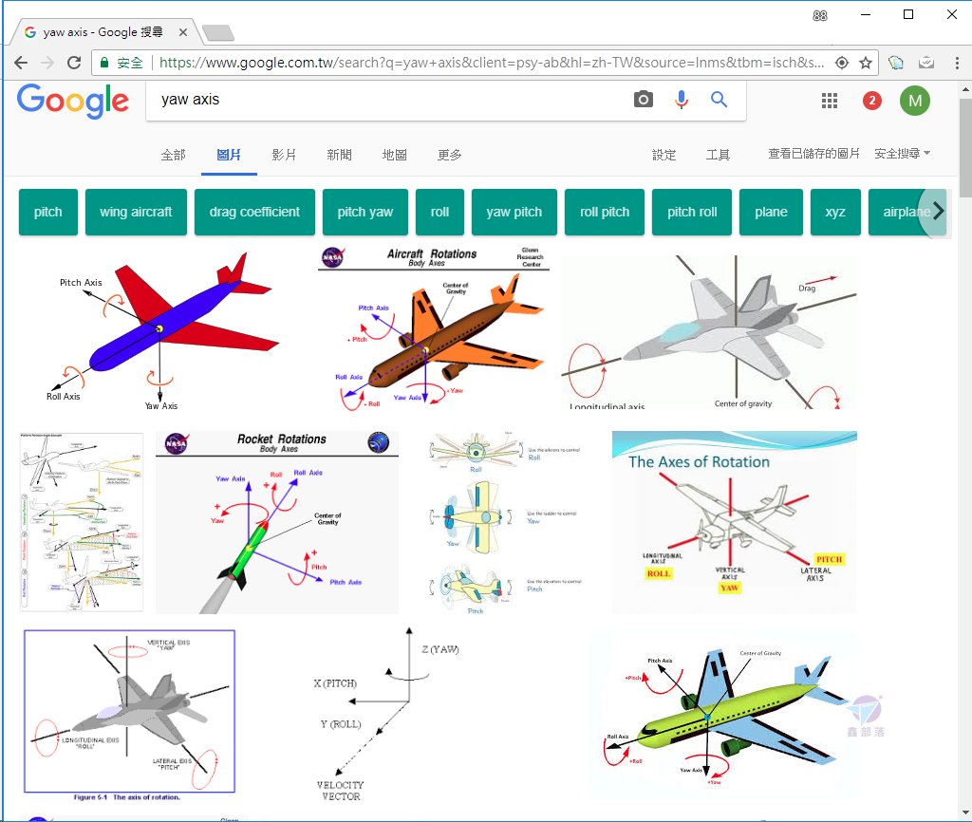Screen dimensions: 972x822
Task: Open the blue and red airplane image
Action: point(164,330)
